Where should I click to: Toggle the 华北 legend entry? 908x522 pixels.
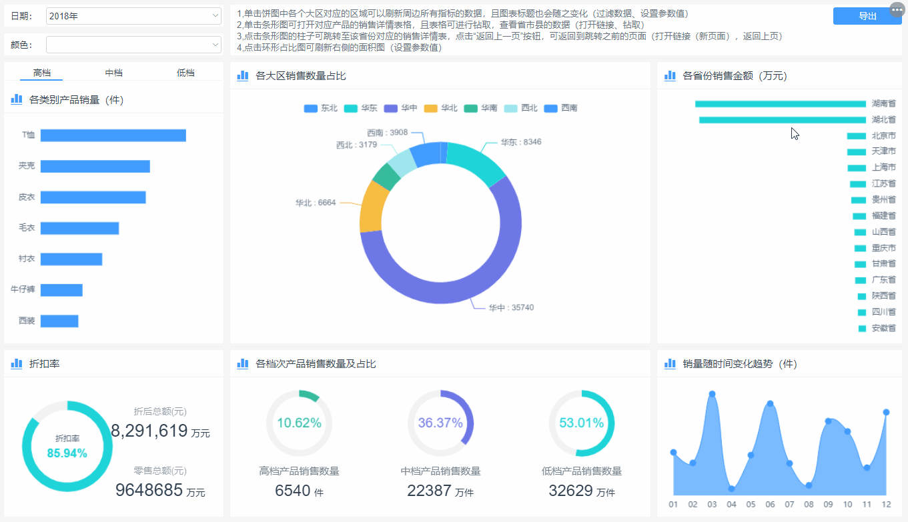(x=440, y=108)
